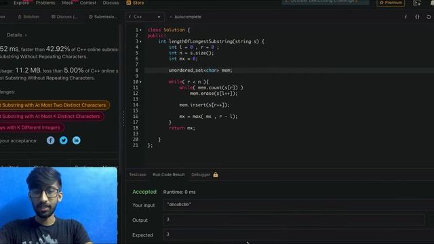Click the Premium upgrade button
The width and height of the screenshot is (434, 244).
point(391,3)
